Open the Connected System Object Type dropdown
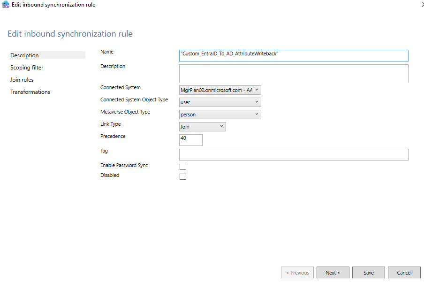Viewport: 424px width, 283px height. (256, 102)
